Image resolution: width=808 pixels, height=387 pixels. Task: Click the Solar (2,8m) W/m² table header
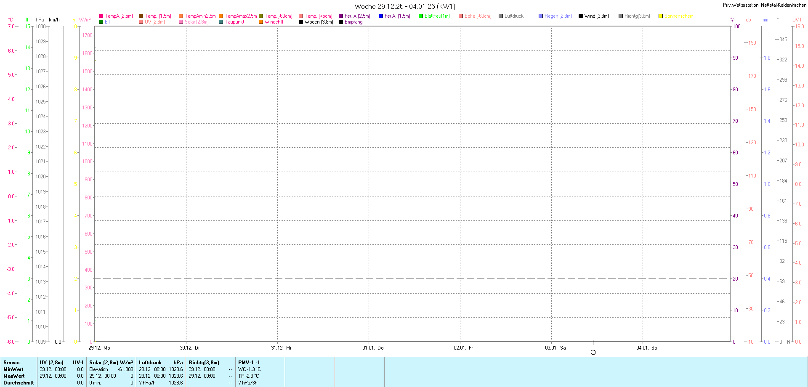111,363
